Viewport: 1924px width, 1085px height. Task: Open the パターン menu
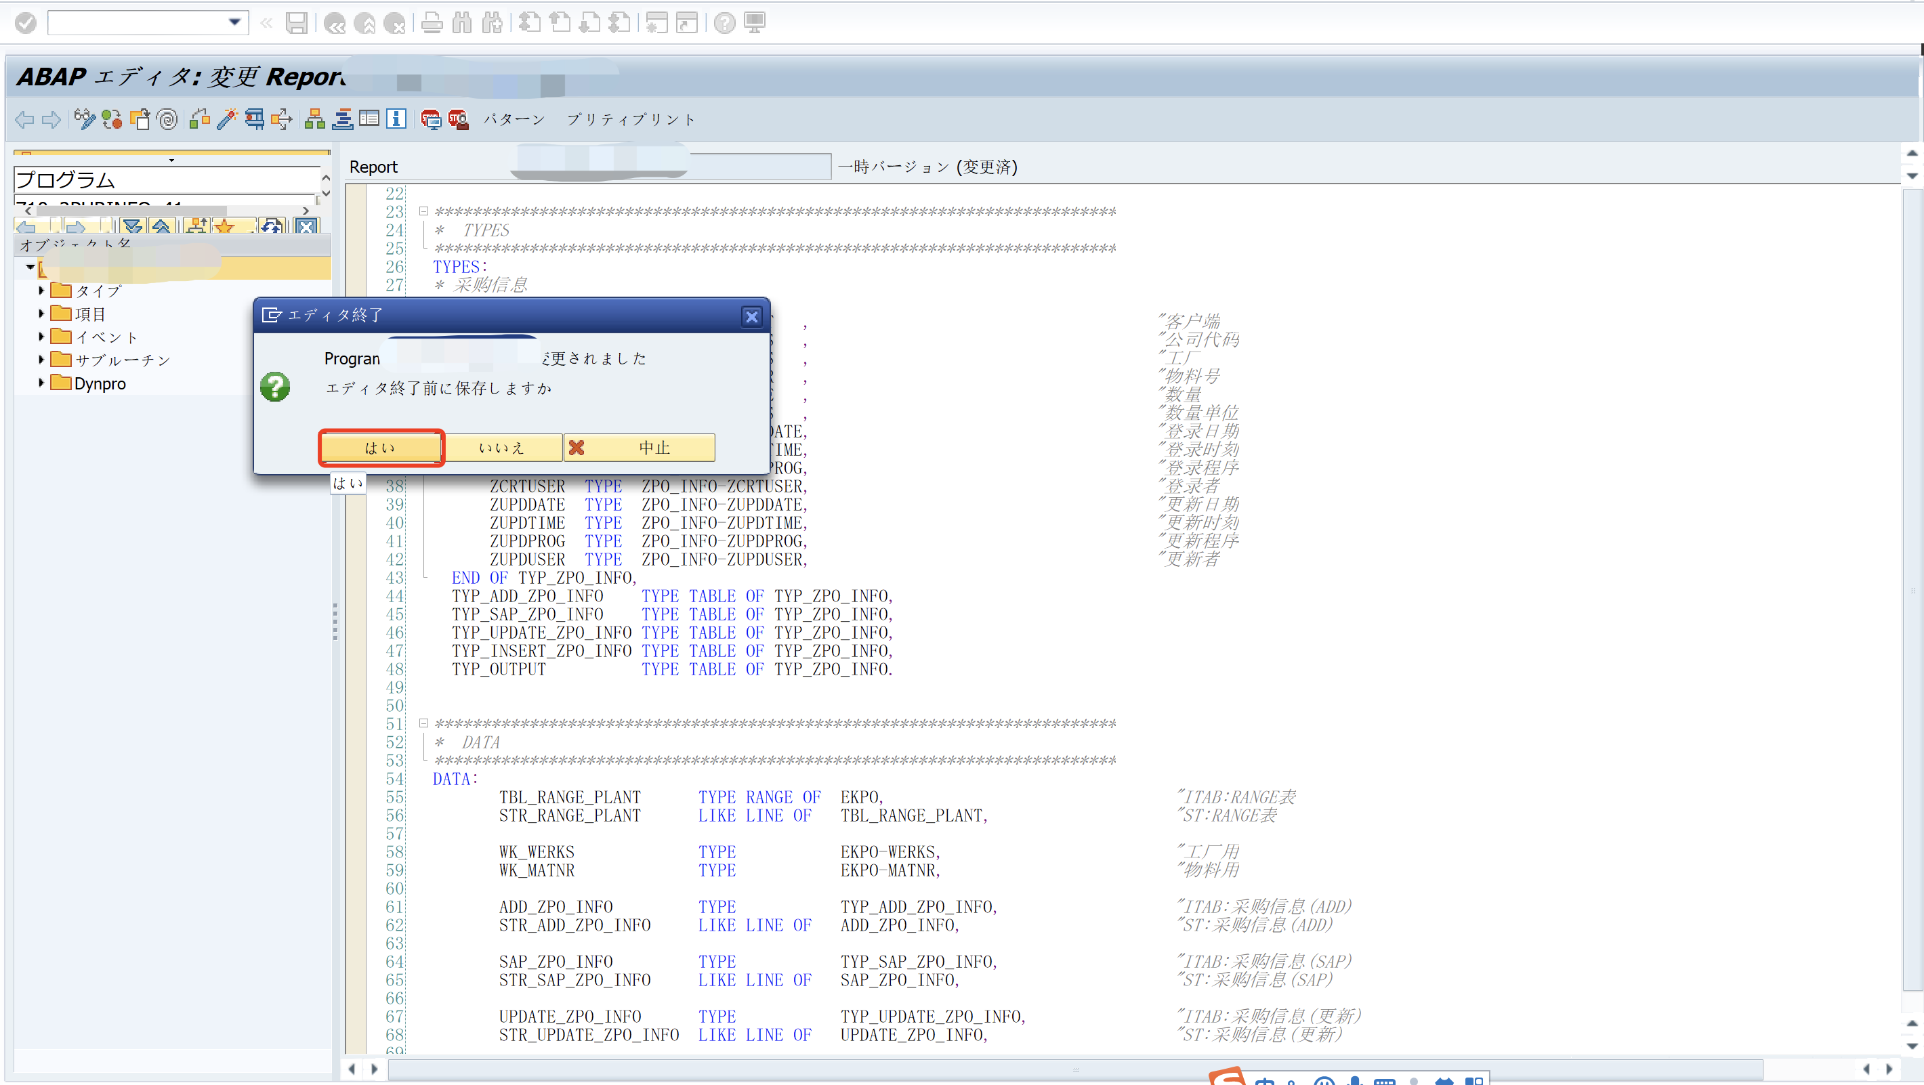[514, 119]
